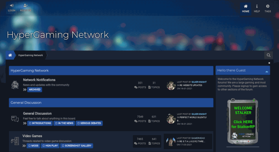The height and width of the screenshot is (152, 279).
Task: Open Gamerhead avatar in Video Games row
Action: [x=171, y=141]
